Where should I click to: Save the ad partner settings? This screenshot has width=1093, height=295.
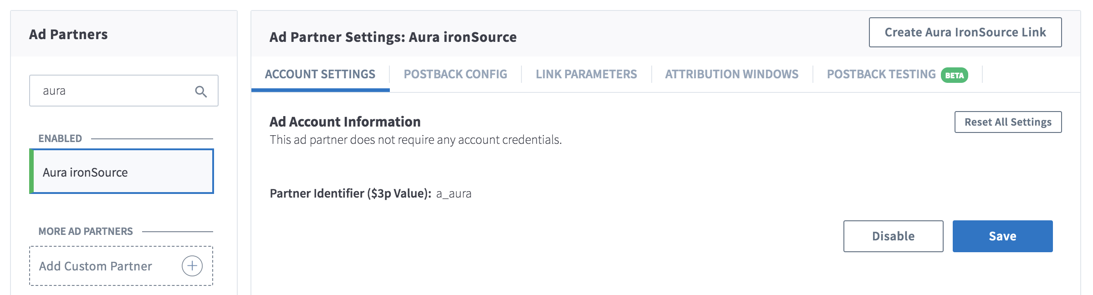pyautogui.click(x=1003, y=236)
